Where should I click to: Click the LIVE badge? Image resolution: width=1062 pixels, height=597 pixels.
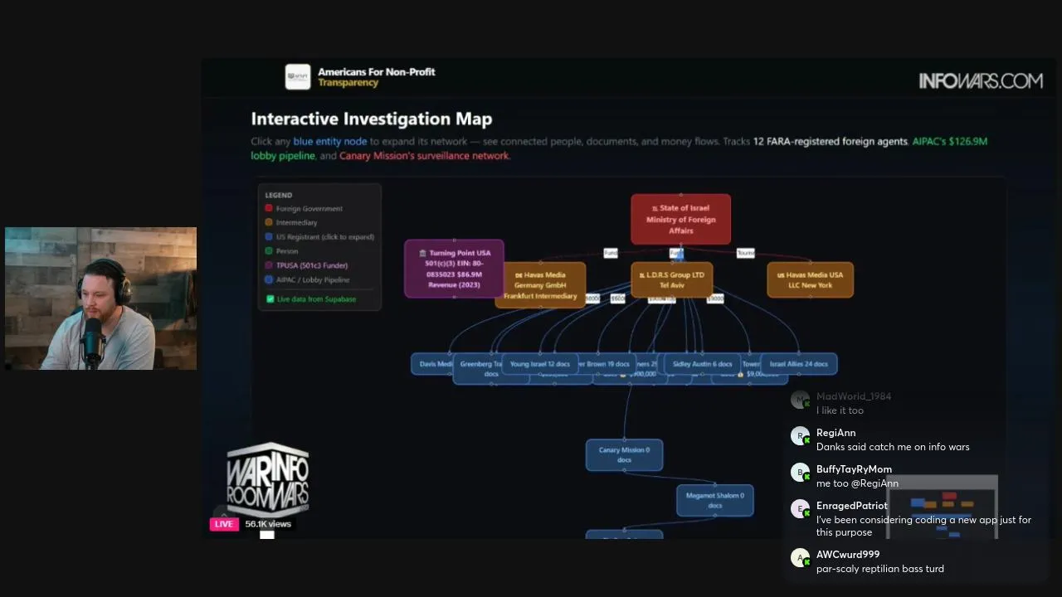tap(223, 524)
